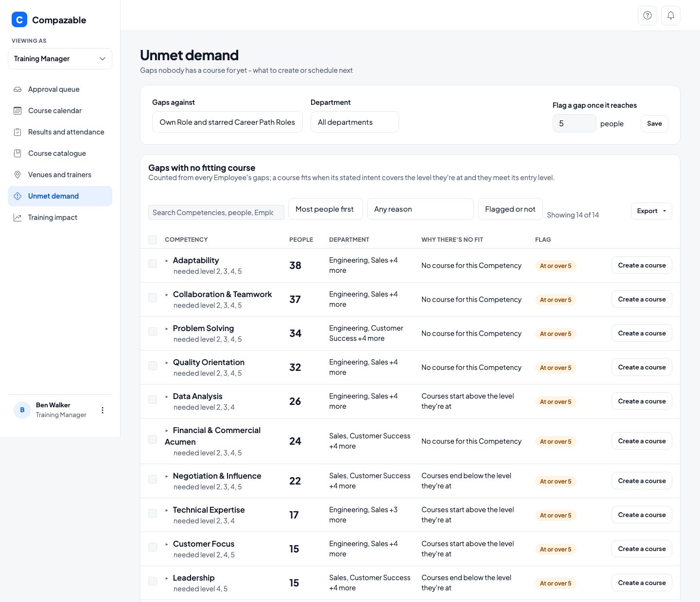
Task: Open the Gaps against dropdown
Action: point(227,122)
